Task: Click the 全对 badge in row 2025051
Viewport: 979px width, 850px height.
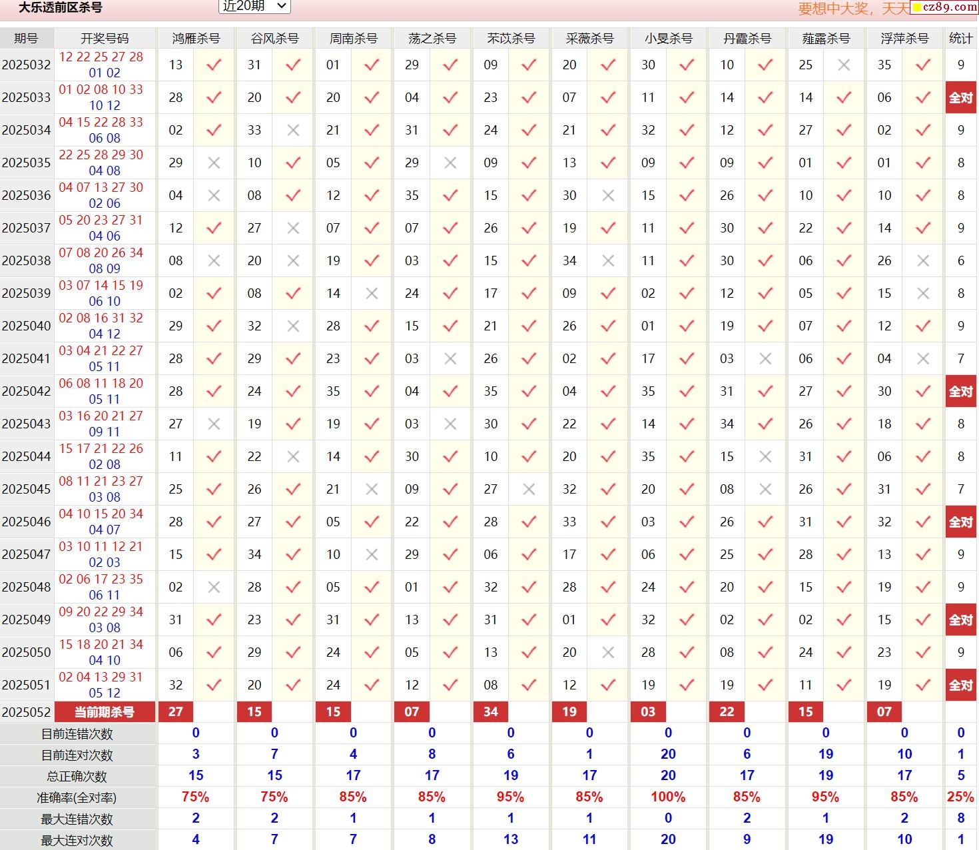Action: pos(961,685)
